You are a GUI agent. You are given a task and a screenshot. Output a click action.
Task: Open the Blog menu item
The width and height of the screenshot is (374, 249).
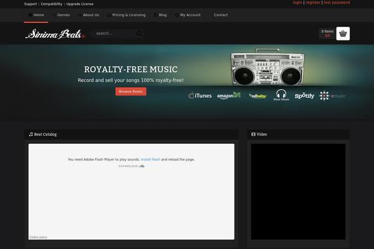(163, 15)
